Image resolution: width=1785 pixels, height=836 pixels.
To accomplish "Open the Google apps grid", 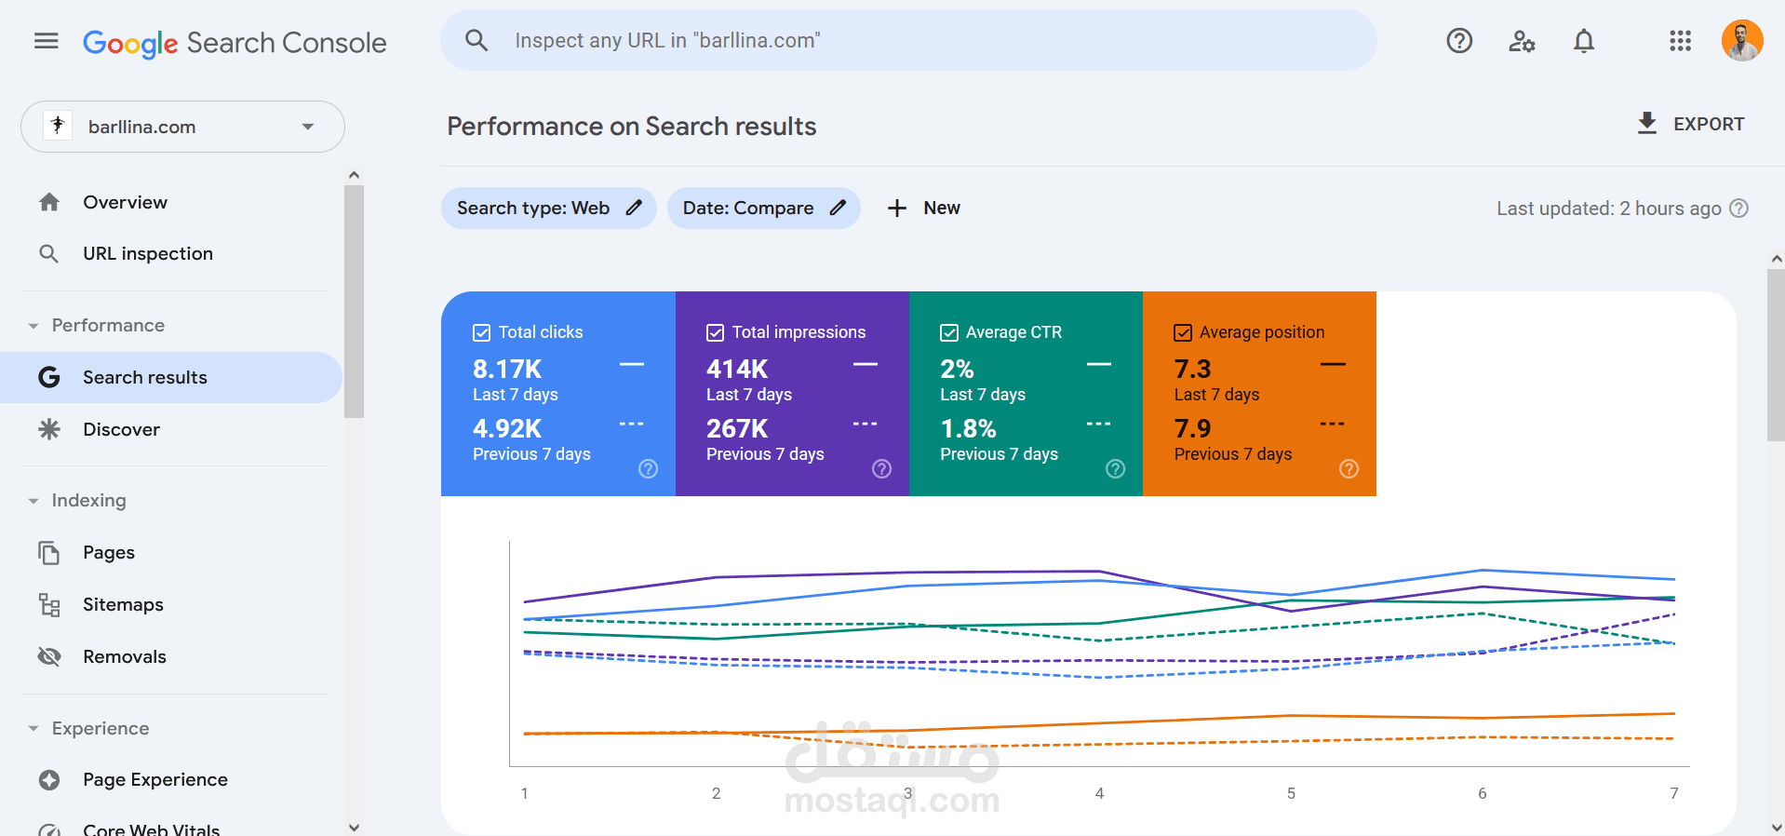I will (x=1680, y=41).
